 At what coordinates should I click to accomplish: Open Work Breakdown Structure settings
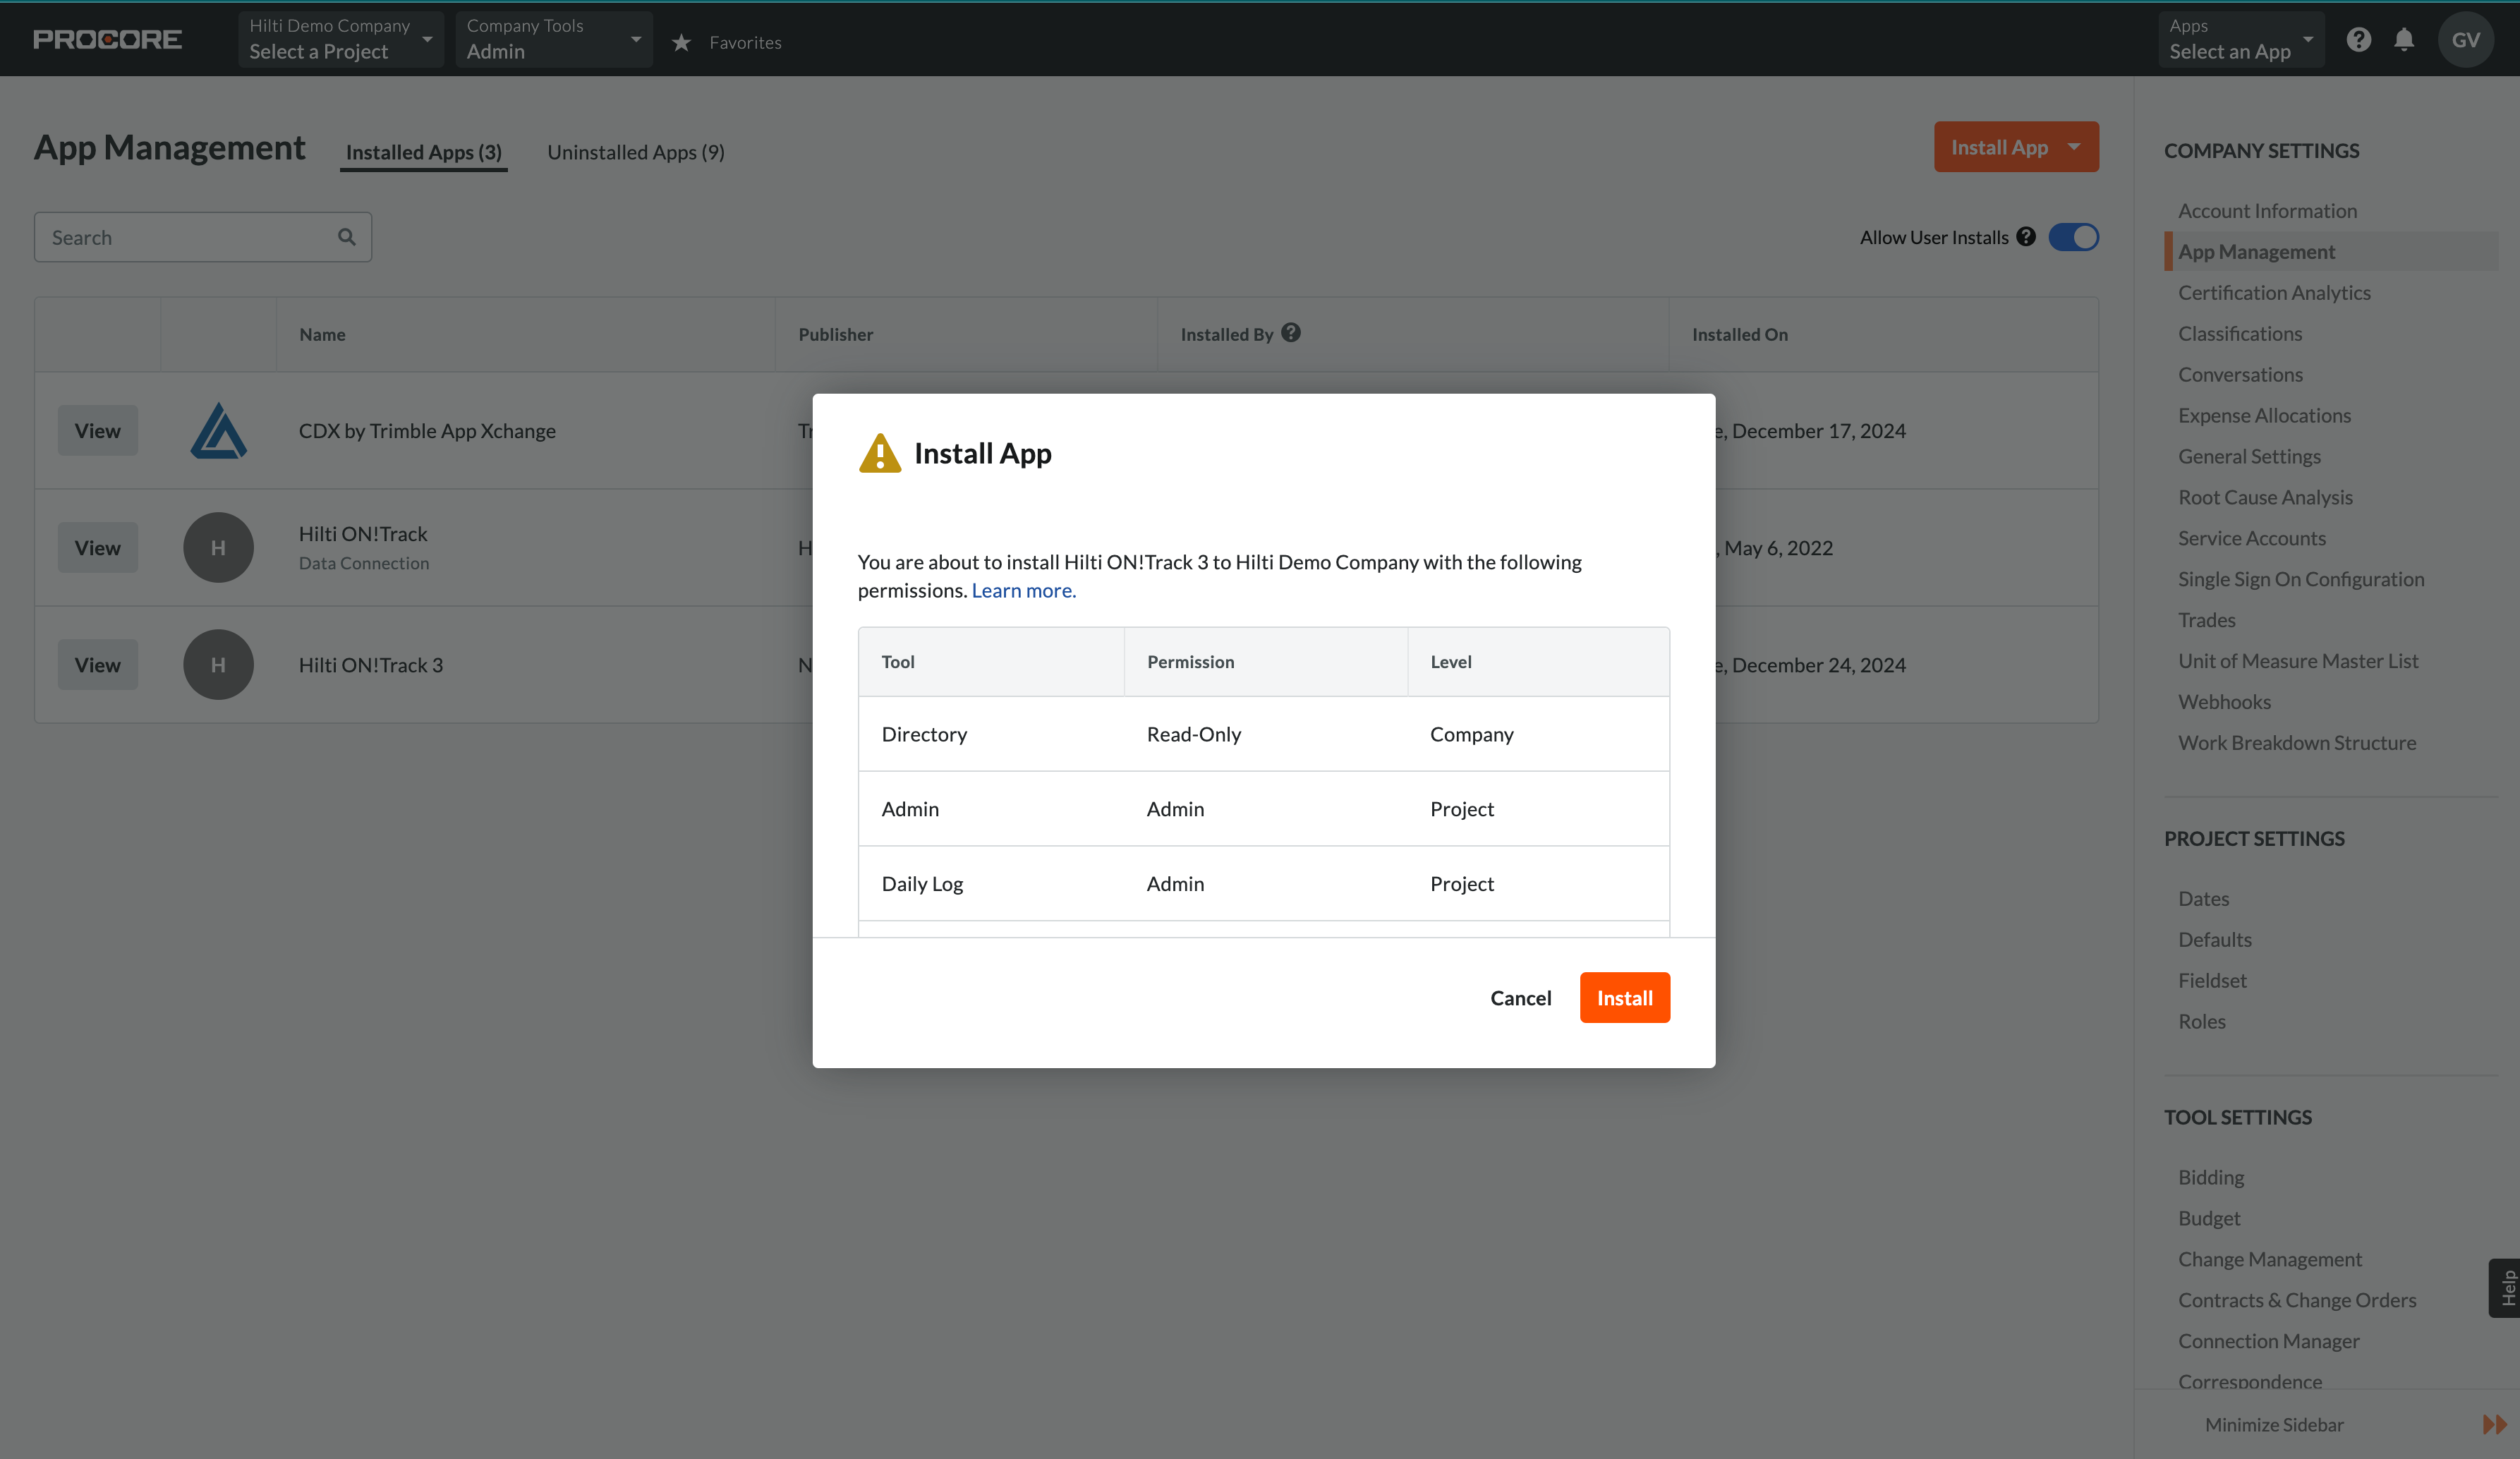click(x=2297, y=743)
